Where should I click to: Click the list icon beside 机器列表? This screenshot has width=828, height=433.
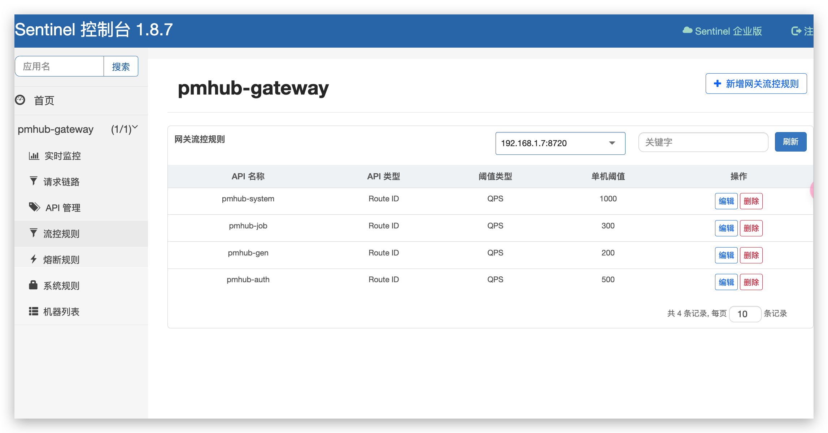coord(34,311)
